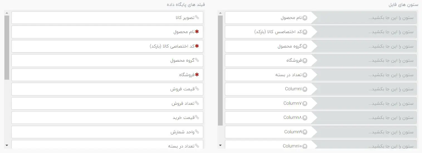Click link icon next to قیمت فروش

[197, 89]
